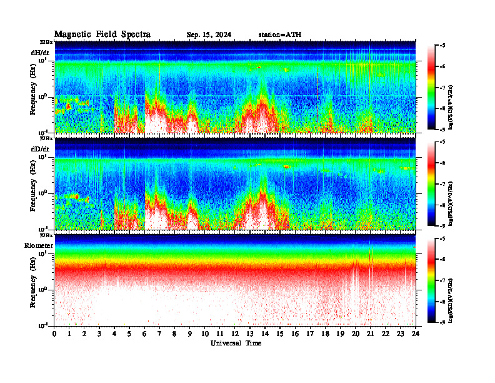495x383 pixels.
Task: Click inside the dD/dt spectrogram plot
Action: [x=235, y=183]
